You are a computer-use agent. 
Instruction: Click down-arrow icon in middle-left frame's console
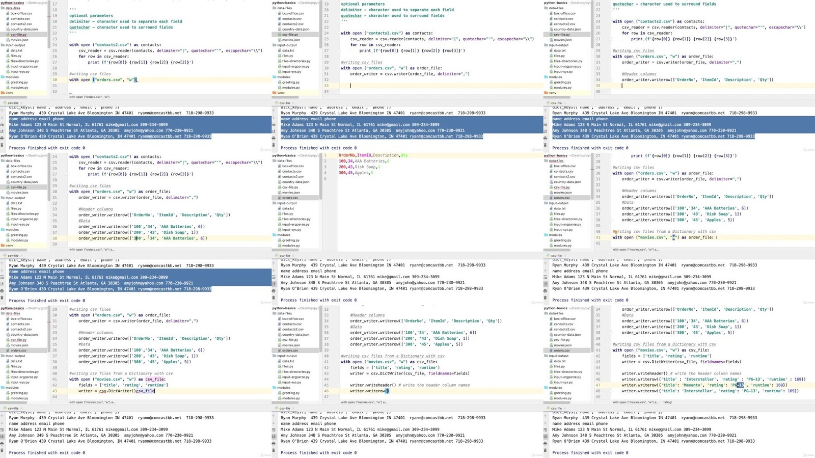(2, 271)
